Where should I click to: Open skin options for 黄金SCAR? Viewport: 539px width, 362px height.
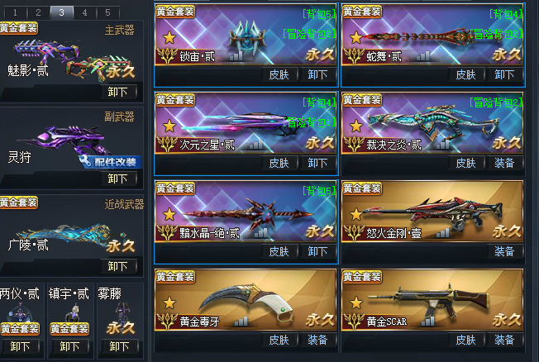point(465,340)
